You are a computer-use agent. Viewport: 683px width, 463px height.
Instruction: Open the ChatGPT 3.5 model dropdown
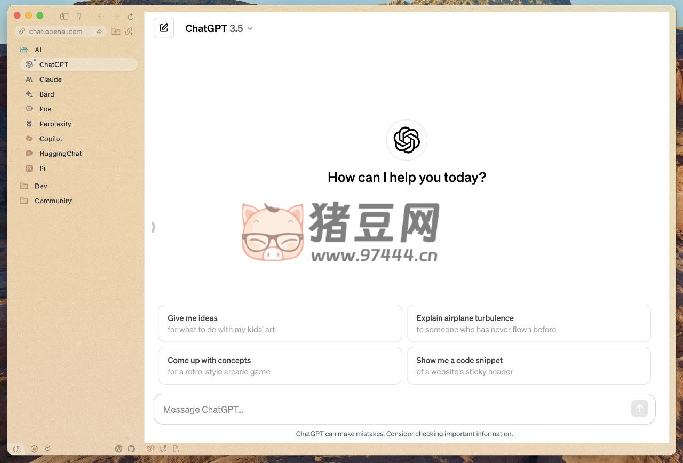pyautogui.click(x=219, y=28)
